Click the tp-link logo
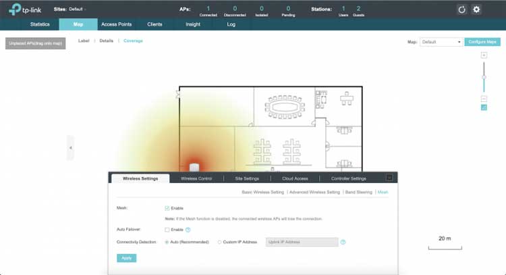 [x=24, y=9]
